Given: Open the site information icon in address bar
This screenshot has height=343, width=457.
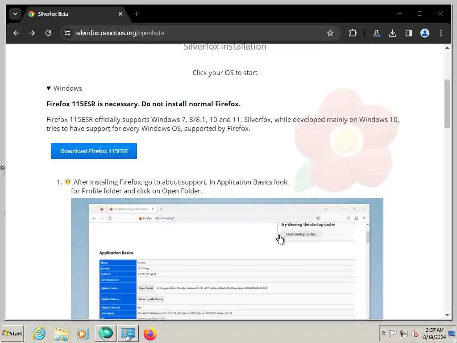Looking at the screenshot, I should tap(67, 33).
